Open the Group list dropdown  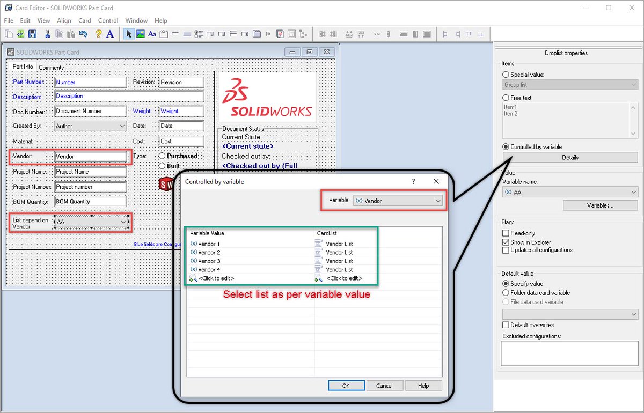point(570,85)
